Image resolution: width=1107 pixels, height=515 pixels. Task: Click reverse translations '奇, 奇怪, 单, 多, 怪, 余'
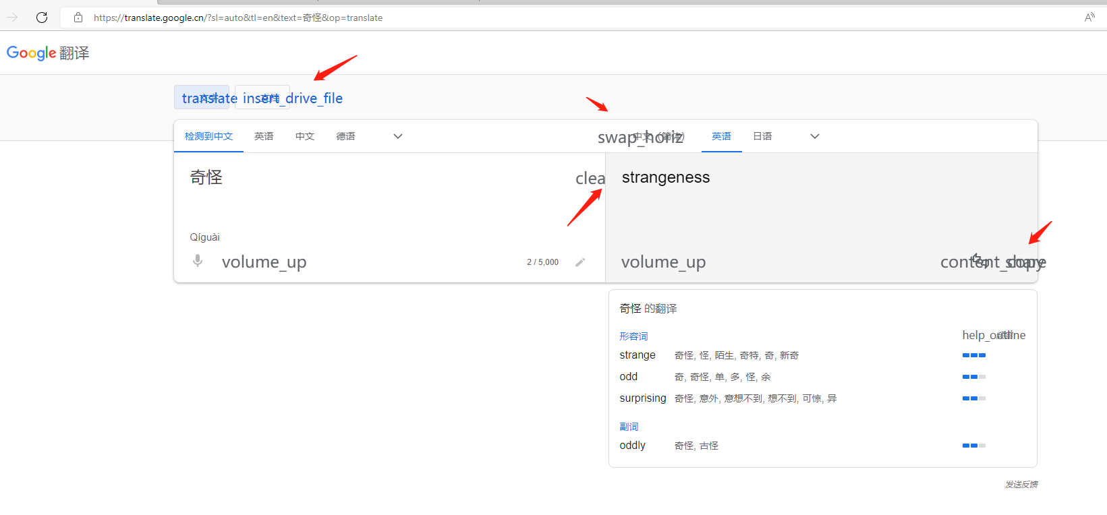click(x=722, y=377)
